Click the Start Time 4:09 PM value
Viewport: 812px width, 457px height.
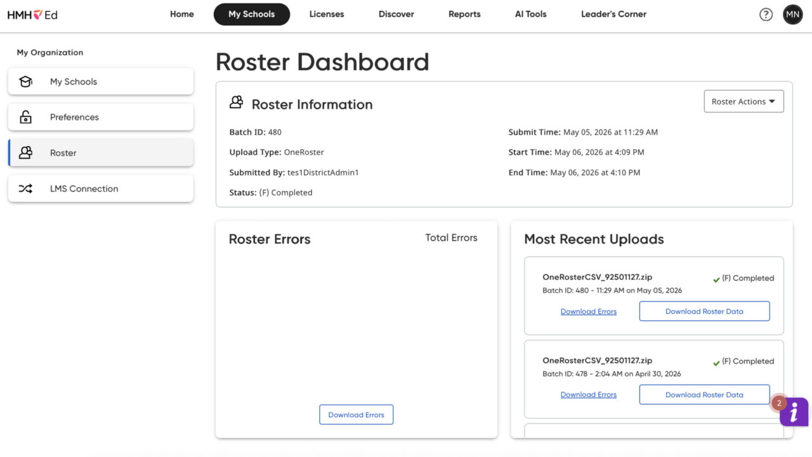point(599,152)
